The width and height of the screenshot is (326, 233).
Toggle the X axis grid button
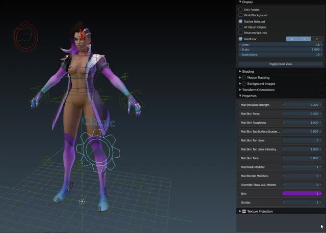pos(292,39)
